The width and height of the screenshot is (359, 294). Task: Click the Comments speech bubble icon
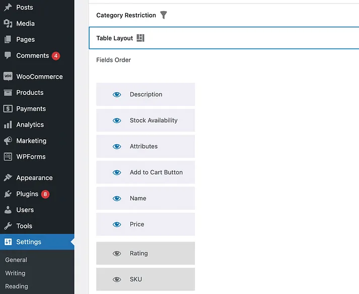8,55
